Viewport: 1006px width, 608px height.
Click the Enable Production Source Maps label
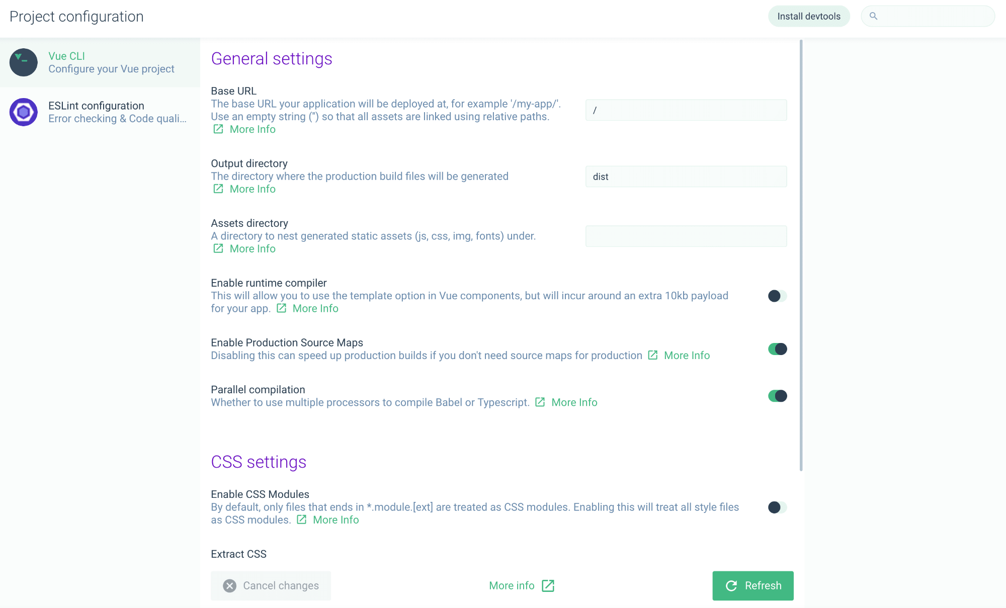(287, 343)
